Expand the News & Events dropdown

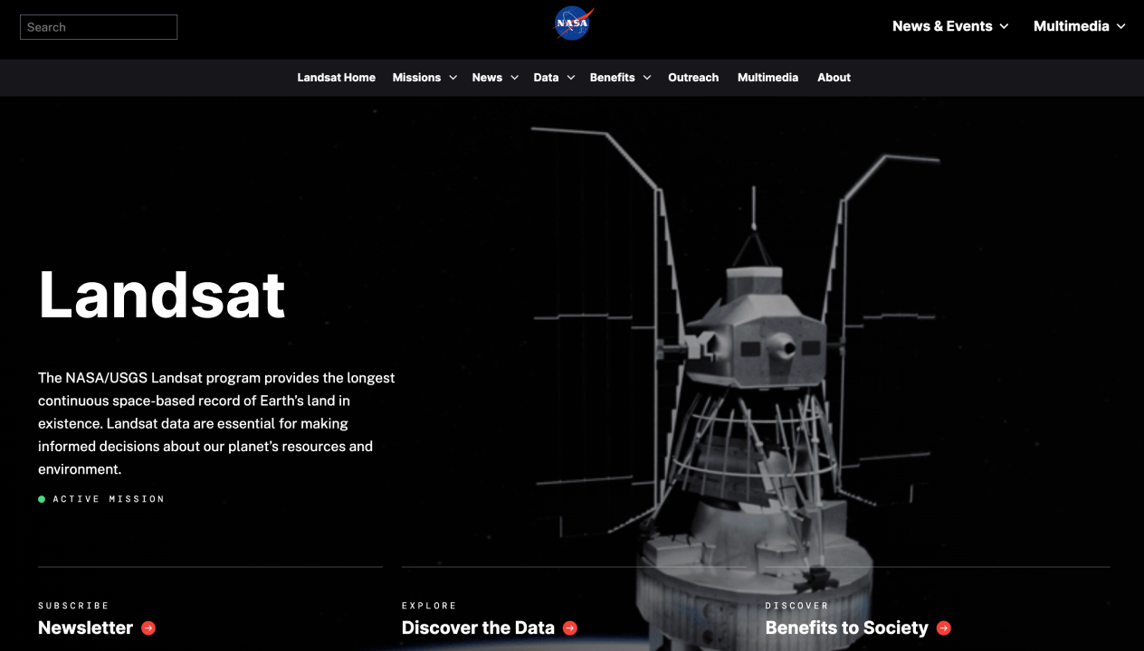[949, 26]
